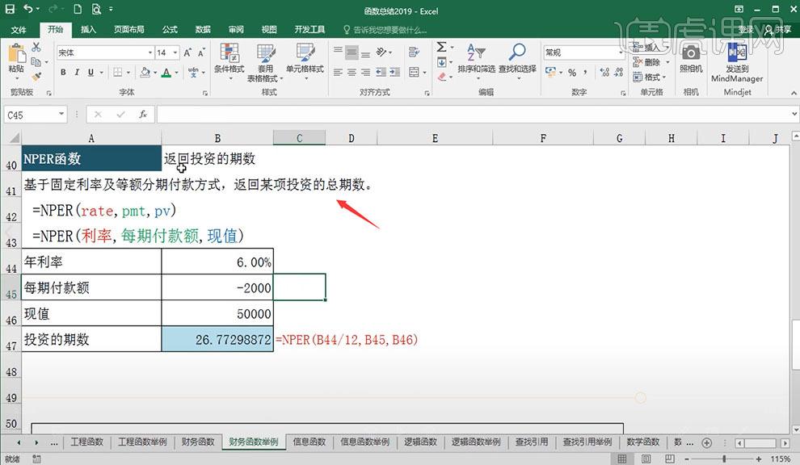Viewport: 800px width, 465px height.
Task: Click the New blank document icon
Action: click(78, 9)
